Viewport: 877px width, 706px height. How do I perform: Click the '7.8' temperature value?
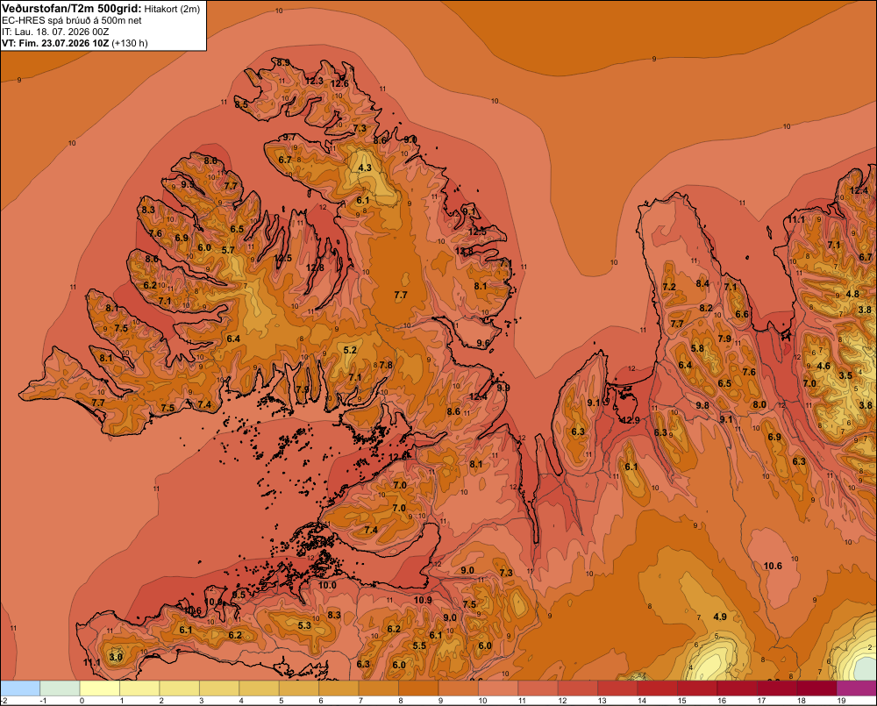tap(386, 365)
